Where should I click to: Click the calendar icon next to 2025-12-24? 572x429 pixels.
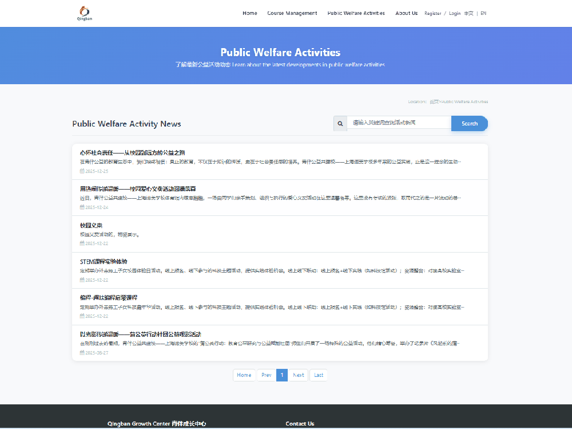click(x=82, y=207)
